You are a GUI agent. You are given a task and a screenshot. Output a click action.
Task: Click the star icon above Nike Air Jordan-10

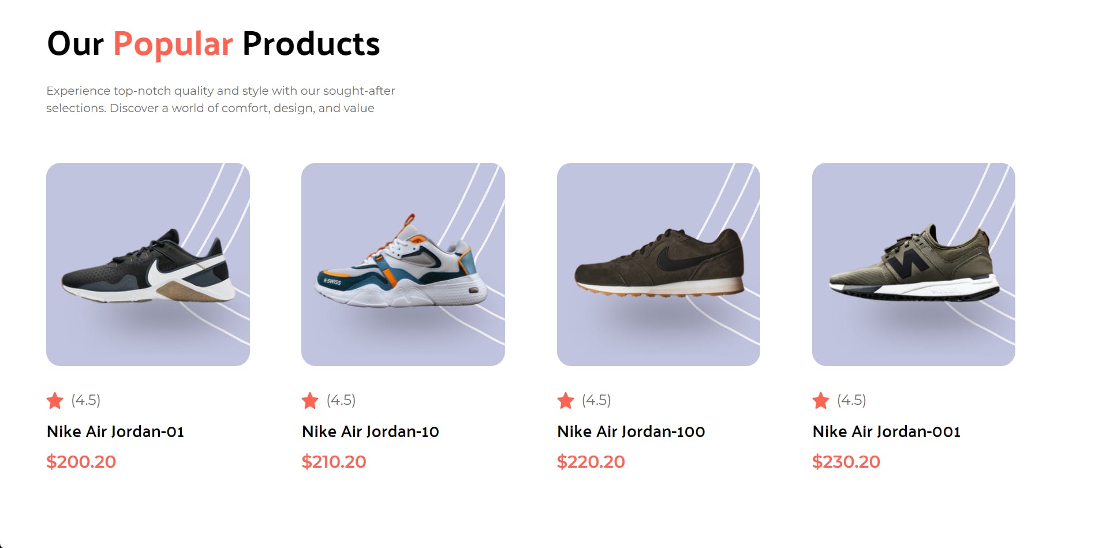click(x=310, y=400)
